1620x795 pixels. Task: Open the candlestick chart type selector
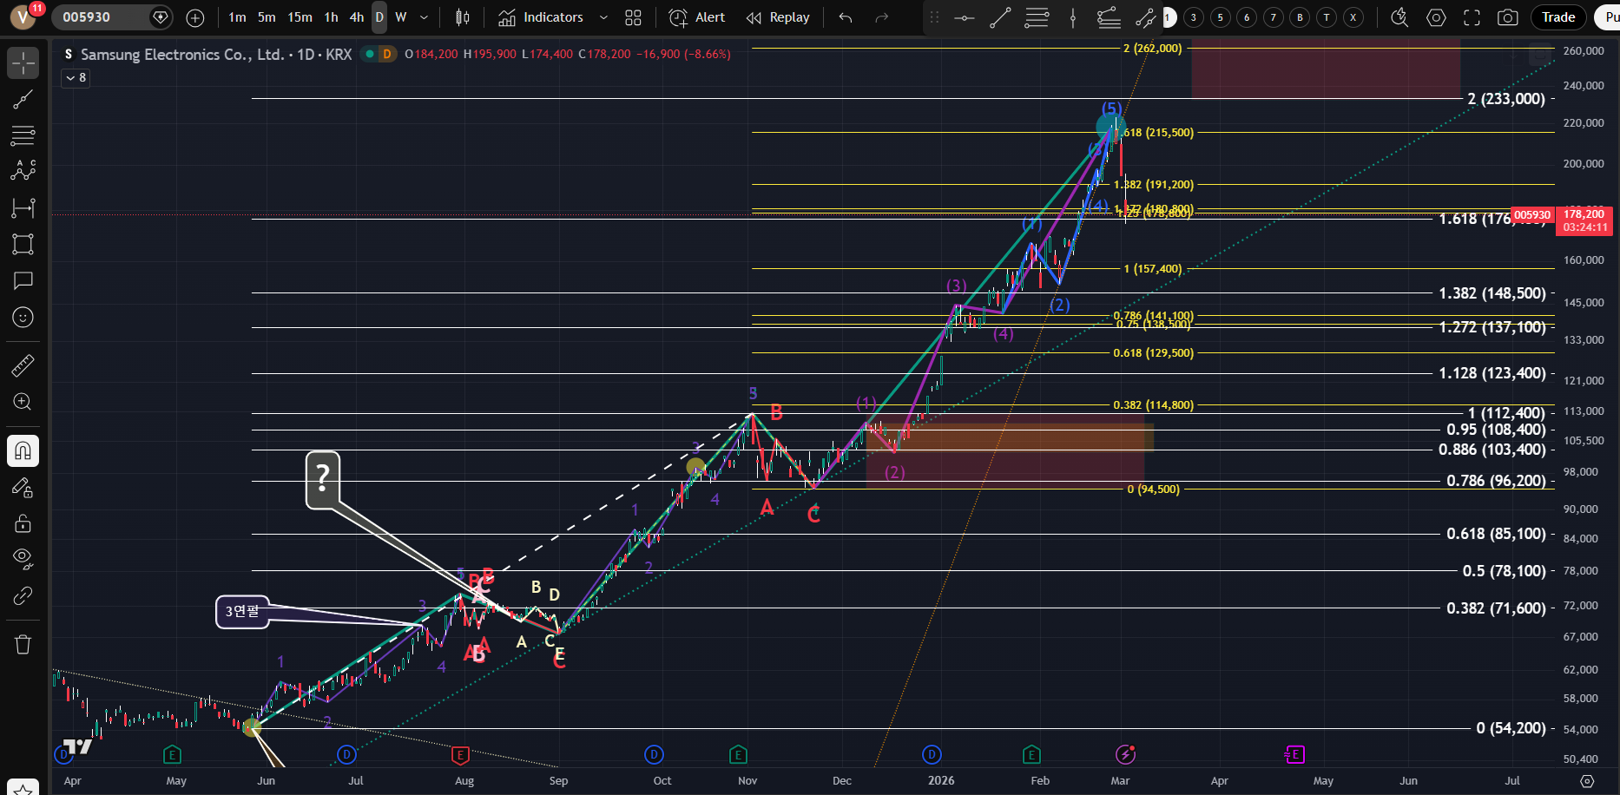(463, 17)
